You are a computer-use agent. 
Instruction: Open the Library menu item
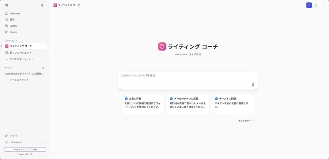[x=13, y=26]
